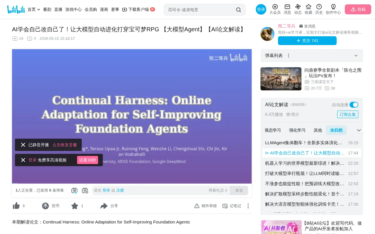The width and height of the screenshot is (375, 234).
Task: Switch to 模态学习 tab
Action: point(273,130)
